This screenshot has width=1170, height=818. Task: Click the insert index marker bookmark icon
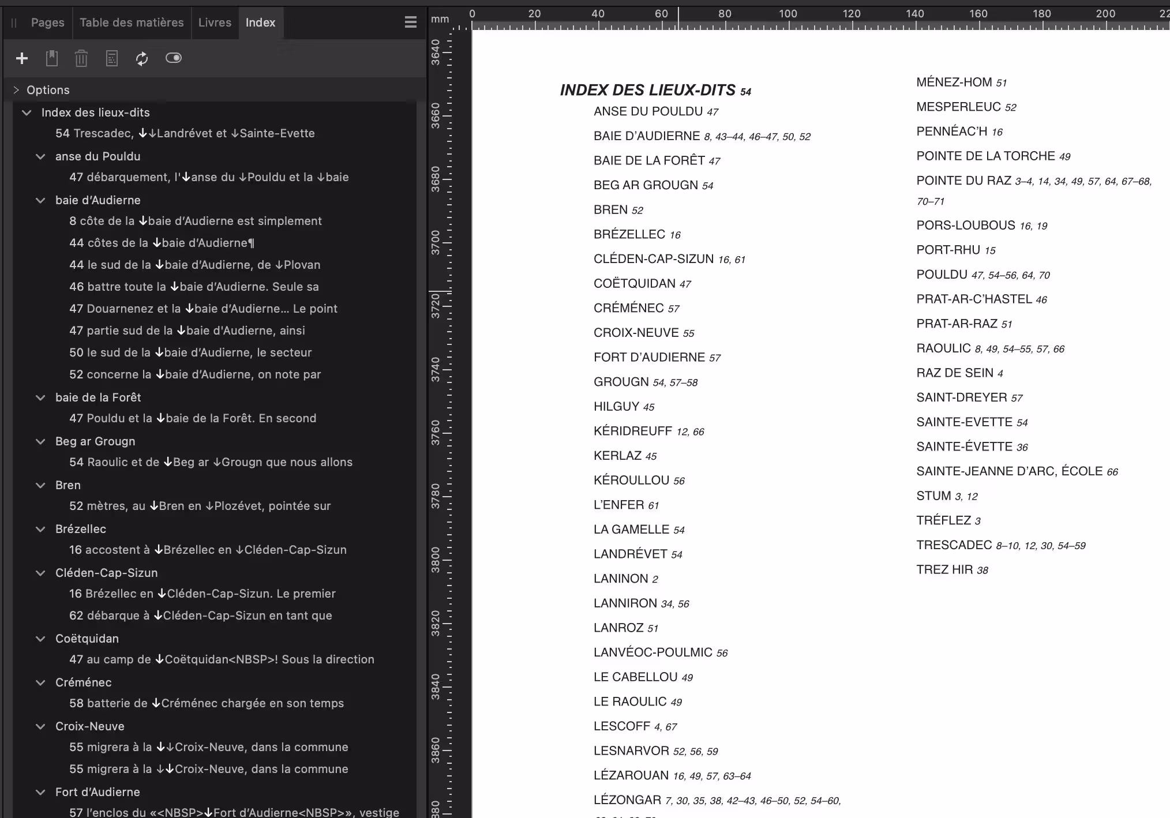(x=52, y=58)
